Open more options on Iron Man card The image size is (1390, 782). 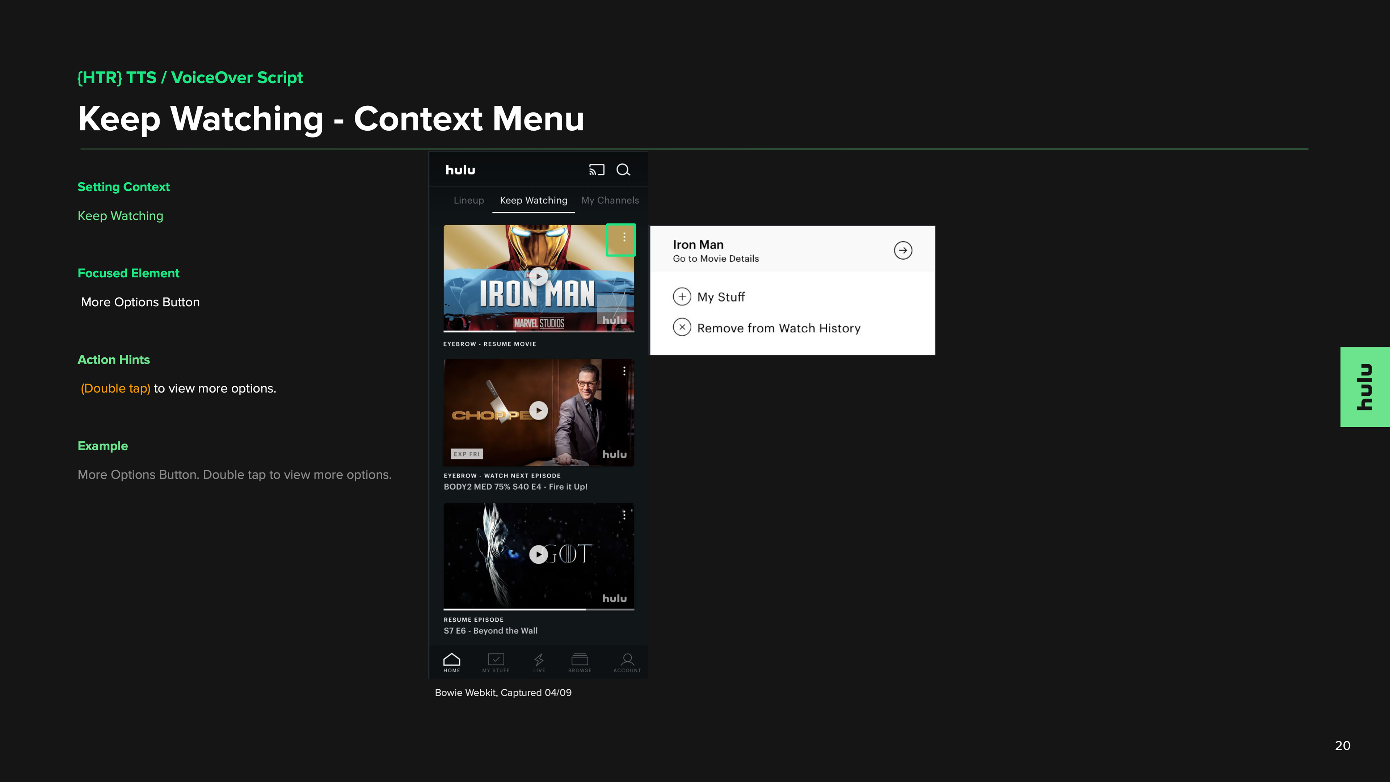(x=624, y=237)
